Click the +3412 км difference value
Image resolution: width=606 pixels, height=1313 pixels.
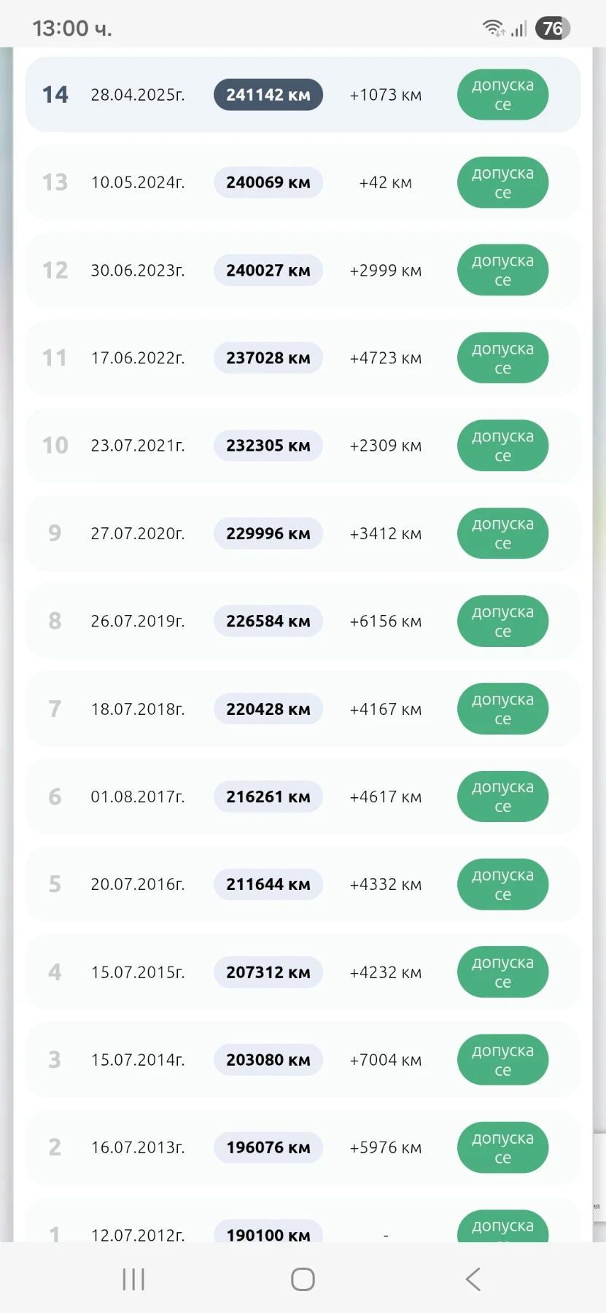click(x=385, y=534)
